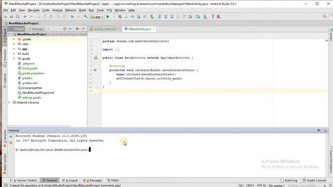The image size is (333, 187).
Task: Click the Debug app bug icon
Action: [x=120, y=17]
